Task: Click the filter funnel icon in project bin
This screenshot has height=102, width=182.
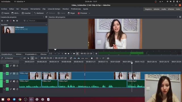Action: click(24, 21)
